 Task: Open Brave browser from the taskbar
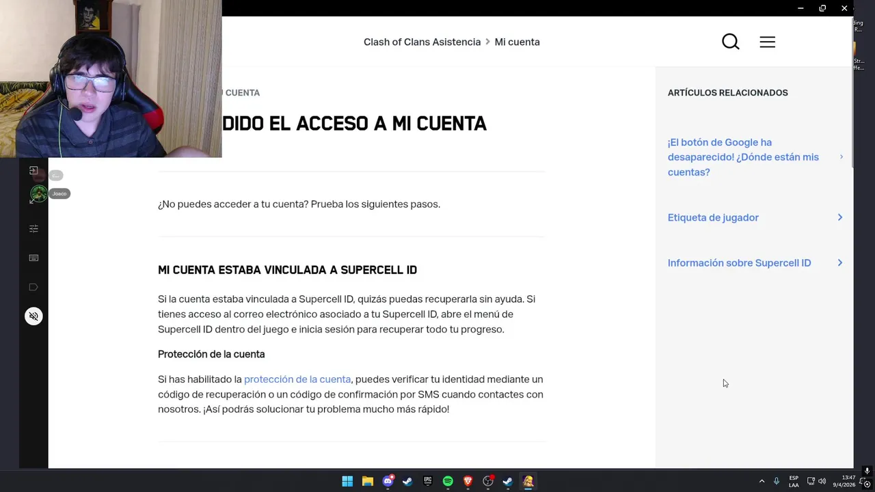468,481
